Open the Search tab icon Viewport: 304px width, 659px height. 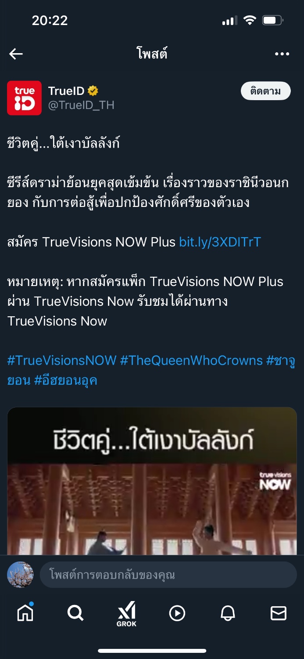click(75, 613)
